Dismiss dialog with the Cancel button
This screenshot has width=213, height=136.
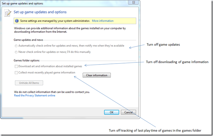[x=128, y=112]
